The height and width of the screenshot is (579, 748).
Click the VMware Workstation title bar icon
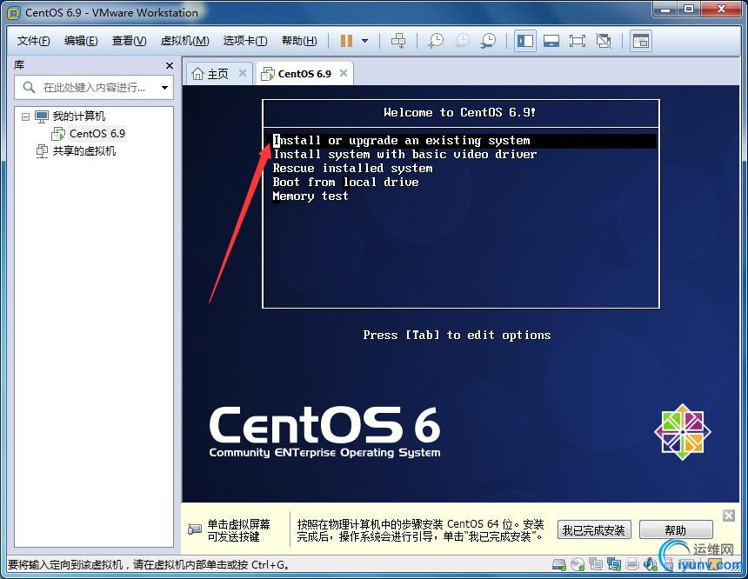(13, 13)
